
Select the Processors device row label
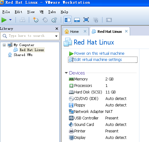83,86
